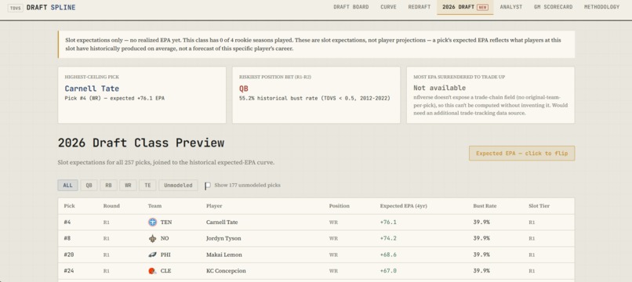Open the Curve tab
This screenshot has height=282, width=632.
389,7
